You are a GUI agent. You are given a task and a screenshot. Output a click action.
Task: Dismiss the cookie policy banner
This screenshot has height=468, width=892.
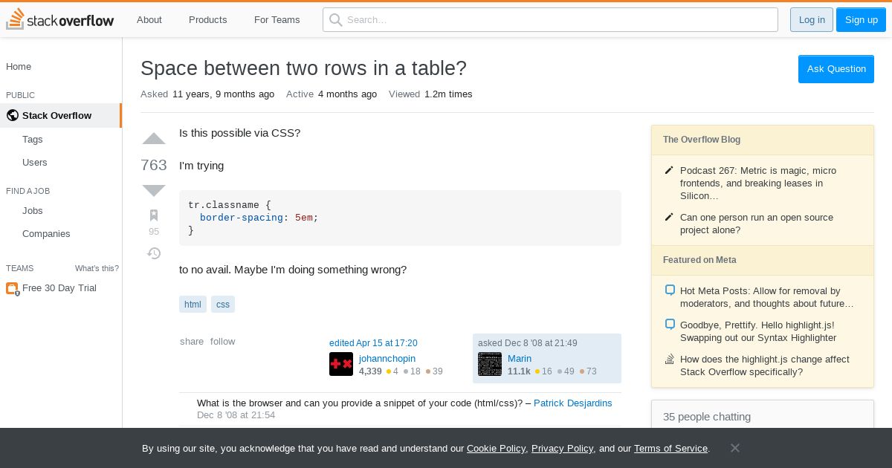click(x=734, y=448)
